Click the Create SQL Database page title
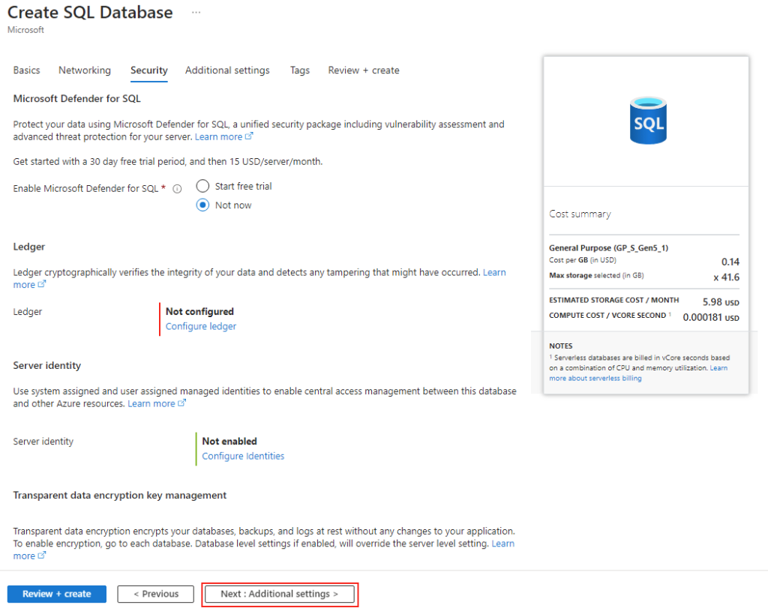This screenshot has width=768, height=608. point(90,13)
